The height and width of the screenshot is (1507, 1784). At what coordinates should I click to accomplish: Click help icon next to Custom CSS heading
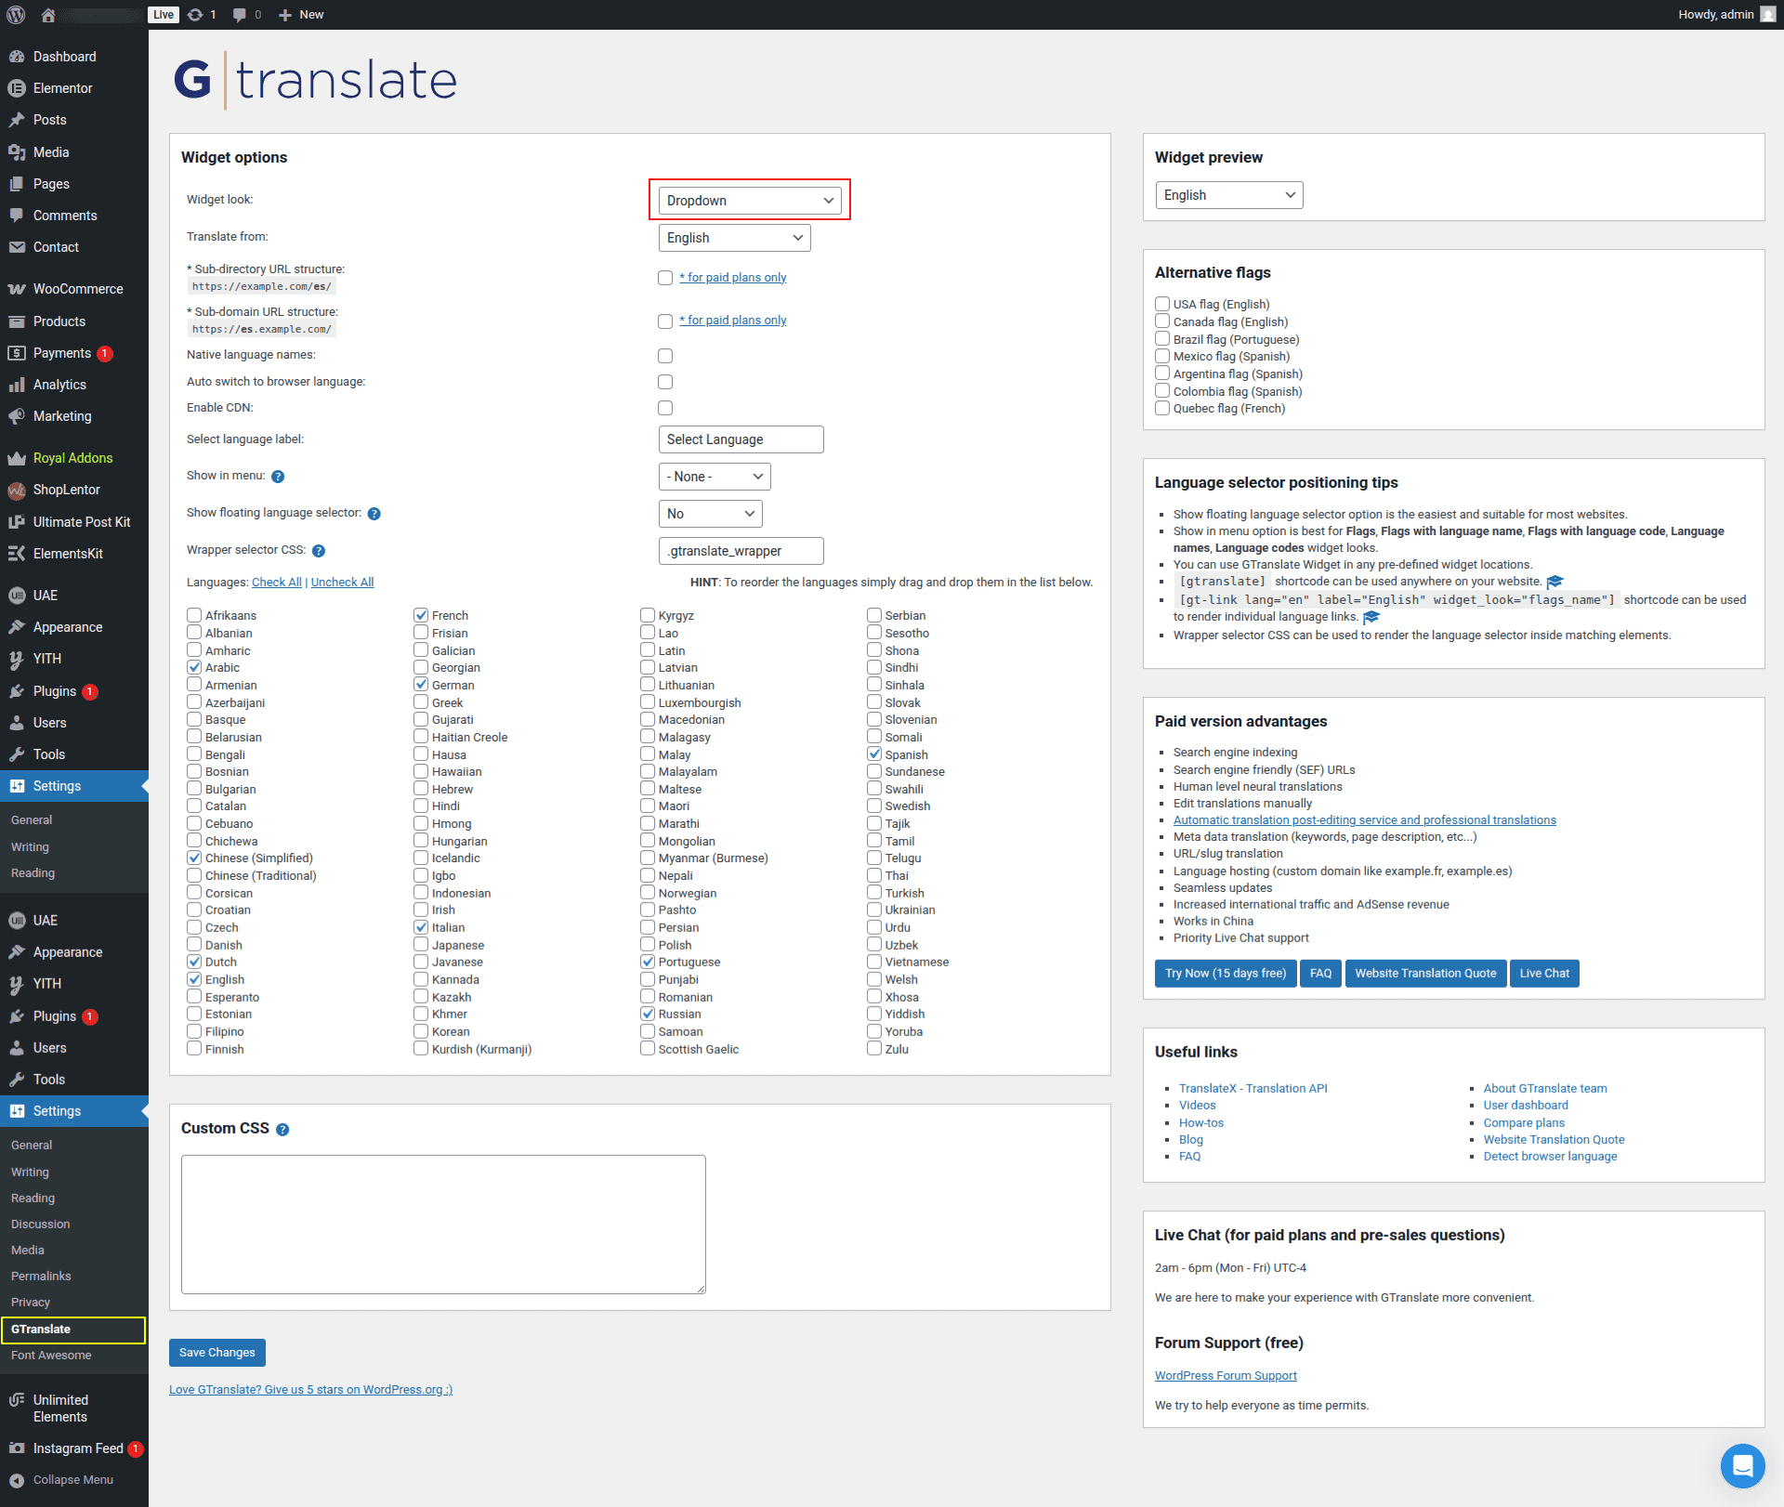click(x=282, y=1130)
